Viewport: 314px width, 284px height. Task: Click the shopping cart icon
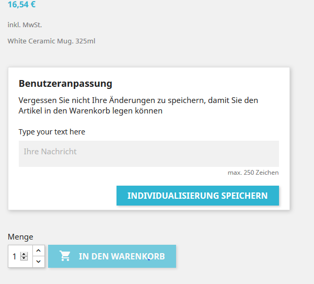click(65, 256)
